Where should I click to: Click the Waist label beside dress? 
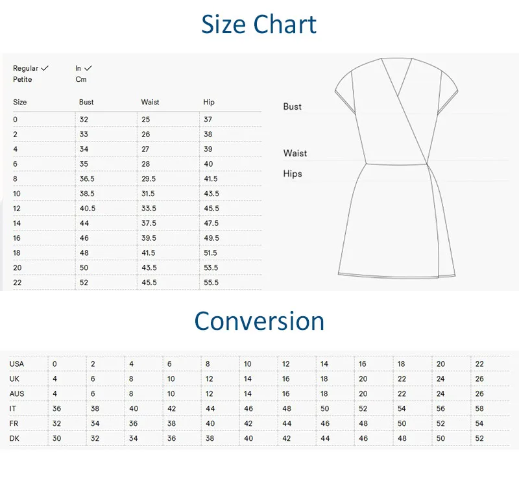pos(295,153)
